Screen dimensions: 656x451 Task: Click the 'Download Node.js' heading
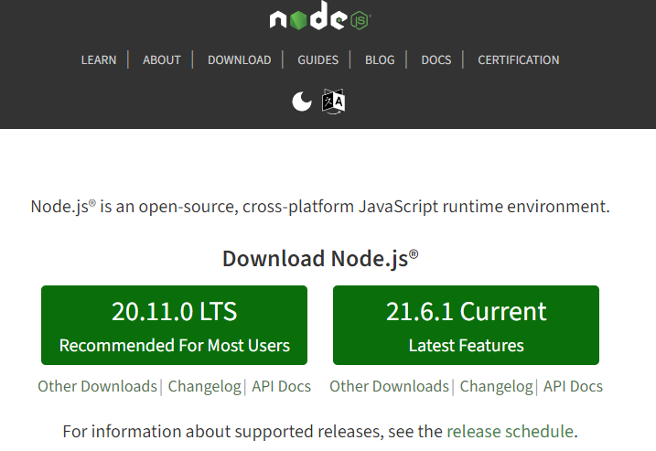tap(320, 259)
